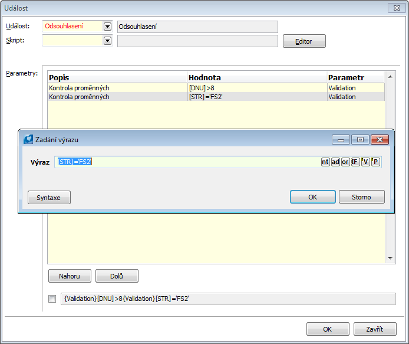The height and width of the screenshot is (344, 409).
Task: Click the parameters list scroll-down arrow
Action: click(390, 258)
